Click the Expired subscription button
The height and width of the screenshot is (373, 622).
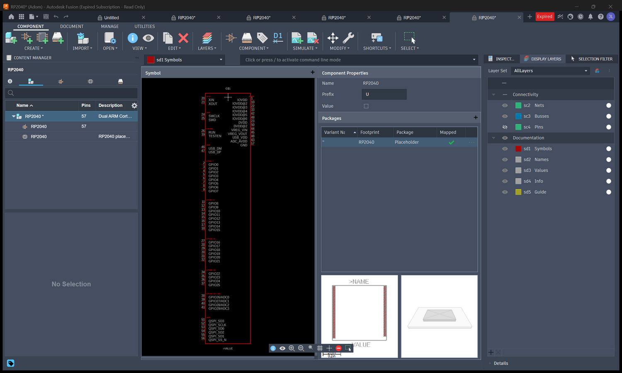click(x=544, y=17)
